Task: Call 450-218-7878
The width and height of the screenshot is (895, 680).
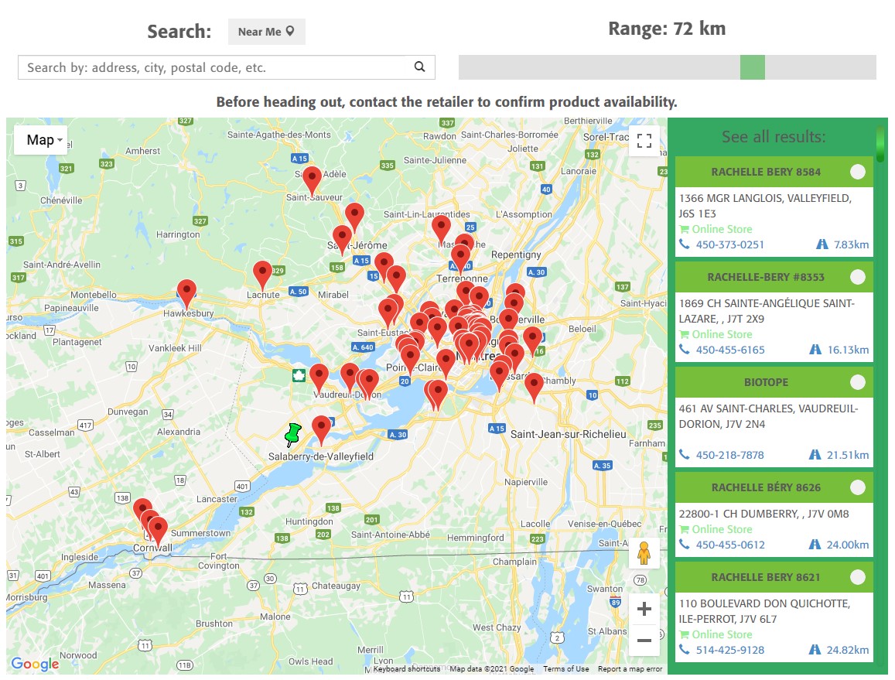Action: pos(729,455)
